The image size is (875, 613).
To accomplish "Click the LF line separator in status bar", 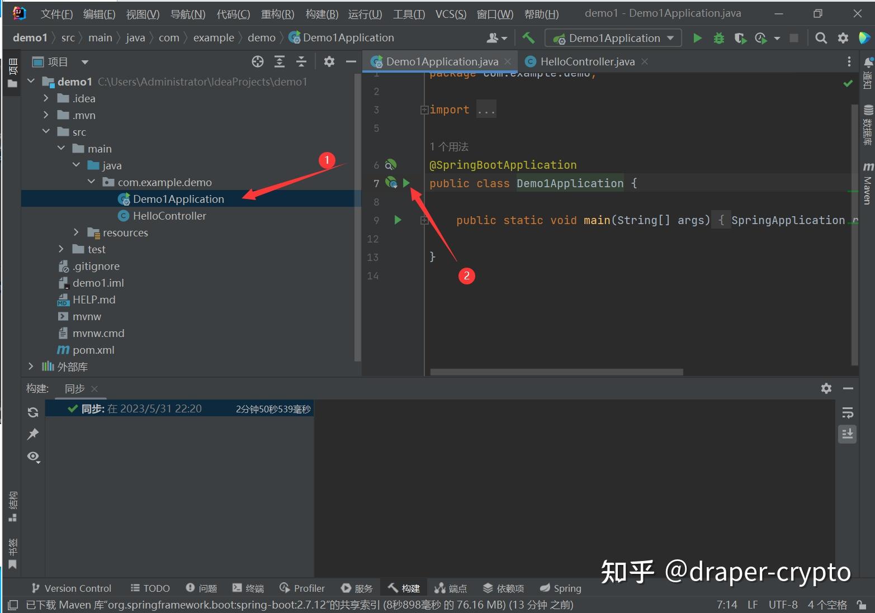I will pos(753,605).
